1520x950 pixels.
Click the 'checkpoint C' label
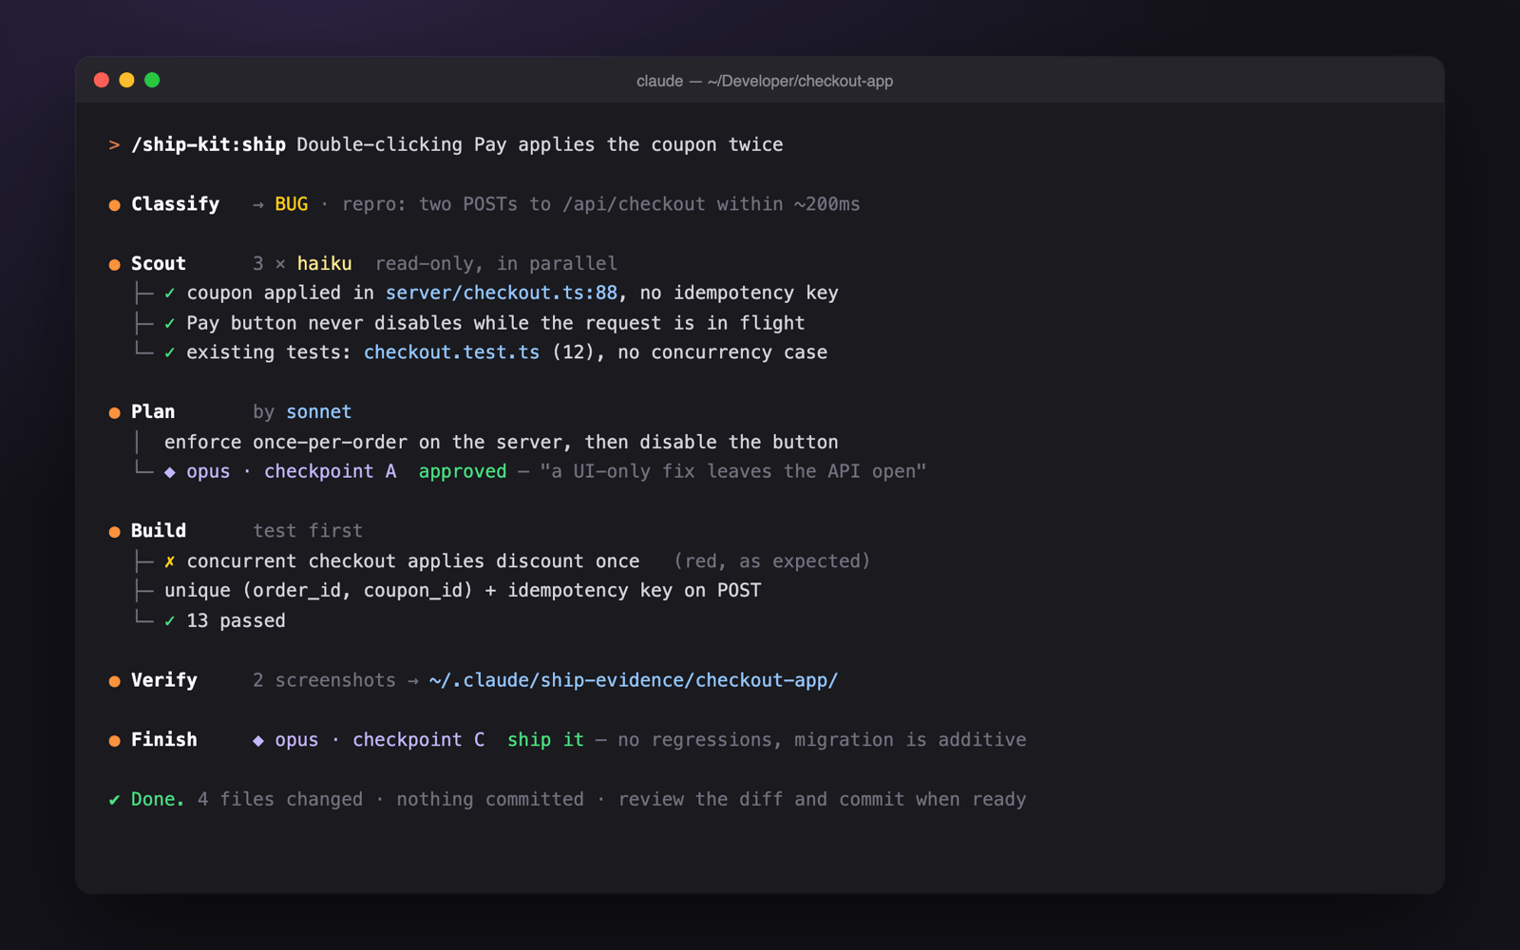[418, 739]
